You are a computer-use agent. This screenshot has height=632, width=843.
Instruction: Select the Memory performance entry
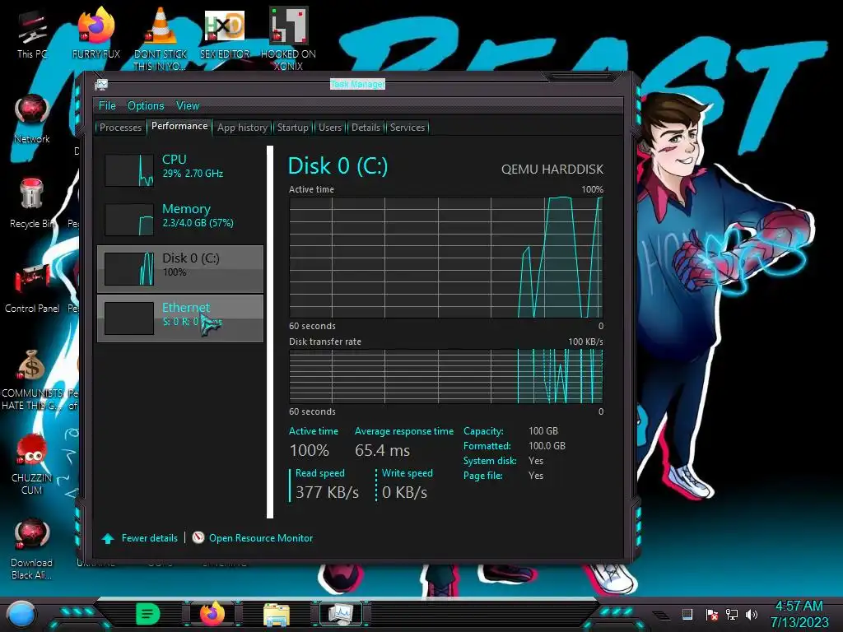tap(180, 219)
